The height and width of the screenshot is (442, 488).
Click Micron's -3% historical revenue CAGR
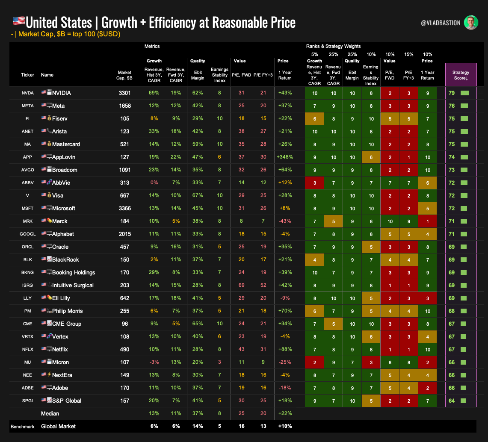tap(154, 362)
